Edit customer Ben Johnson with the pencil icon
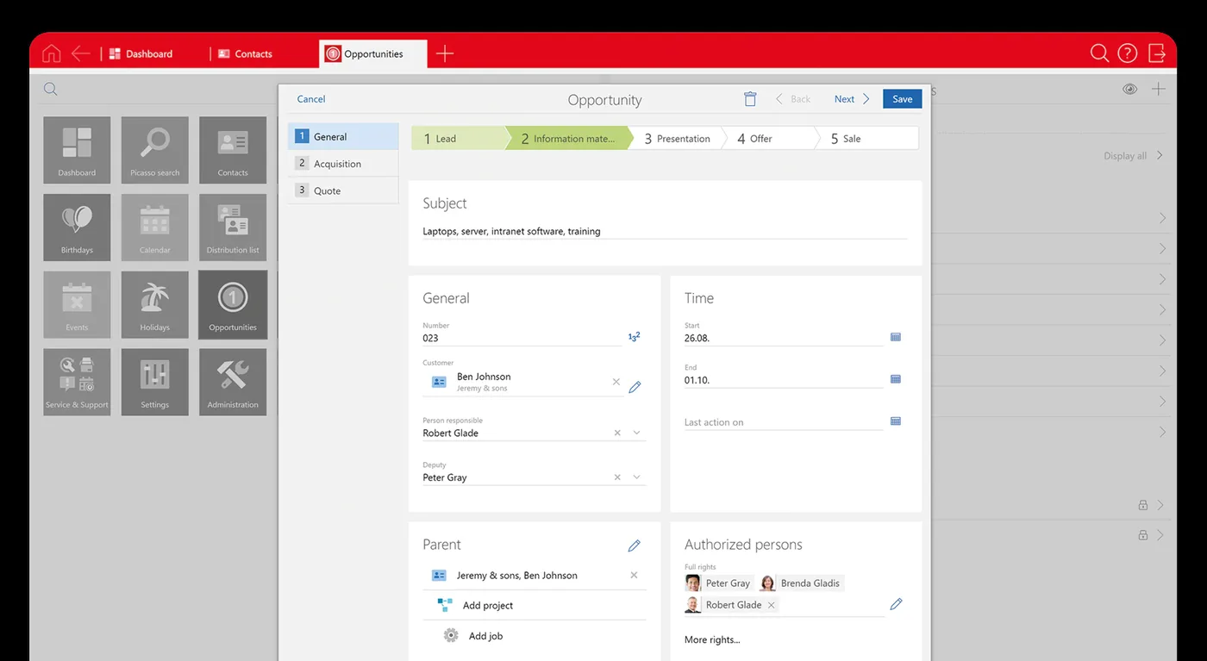The image size is (1207, 661). 635,388
